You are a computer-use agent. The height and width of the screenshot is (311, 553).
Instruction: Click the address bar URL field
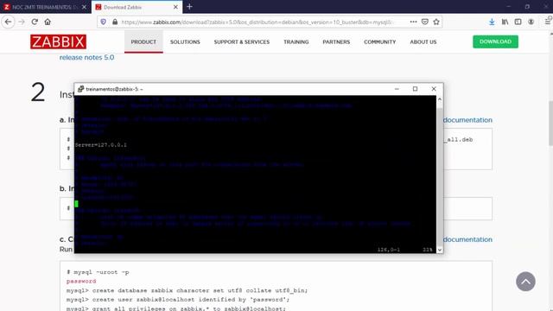257,22
